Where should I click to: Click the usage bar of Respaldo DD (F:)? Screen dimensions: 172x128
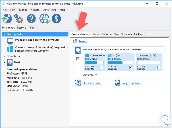[149, 63]
